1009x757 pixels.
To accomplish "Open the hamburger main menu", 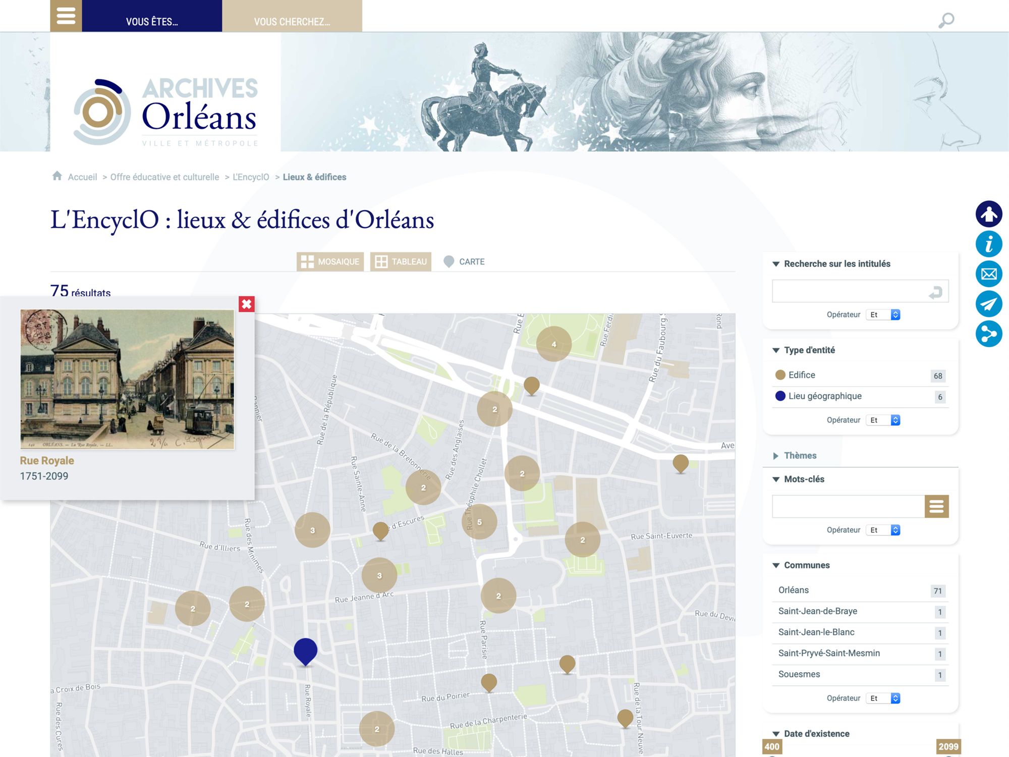I will coord(66,16).
